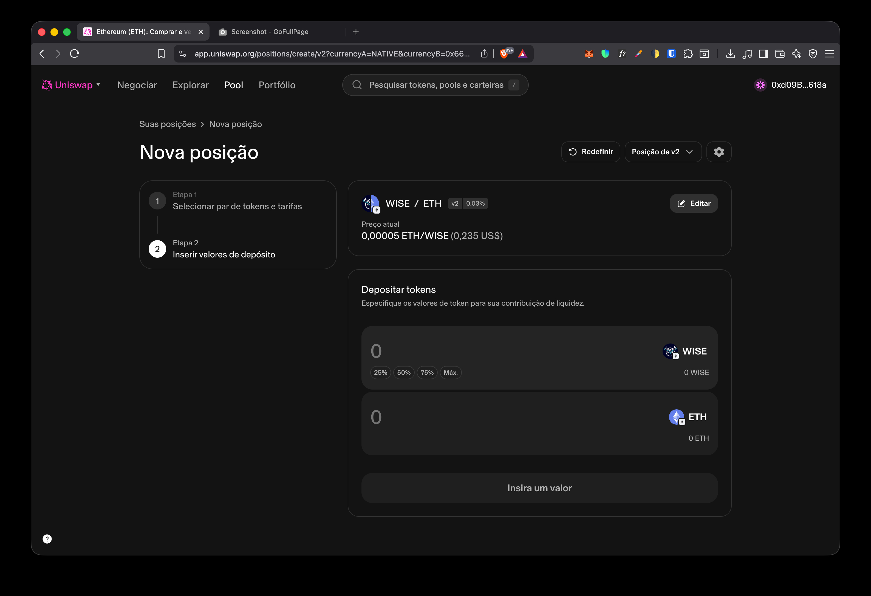Open the Bitwarden shield extension
871x596 pixels.
tap(671, 54)
